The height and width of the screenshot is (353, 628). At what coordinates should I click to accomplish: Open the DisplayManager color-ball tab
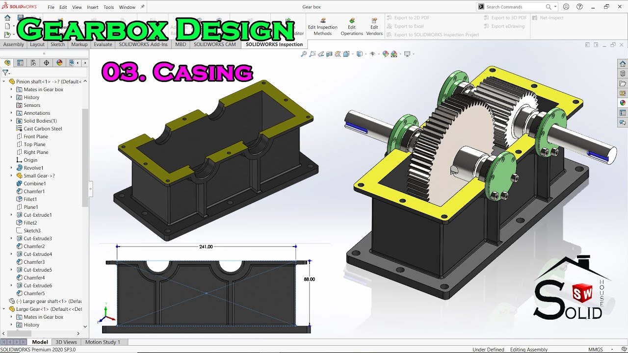[x=60, y=63]
